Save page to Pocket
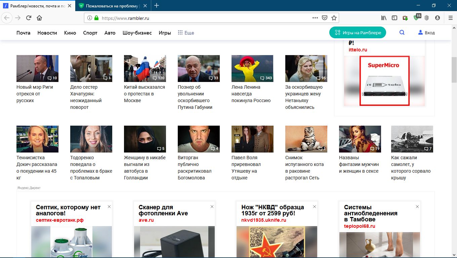 coord(325,18)
